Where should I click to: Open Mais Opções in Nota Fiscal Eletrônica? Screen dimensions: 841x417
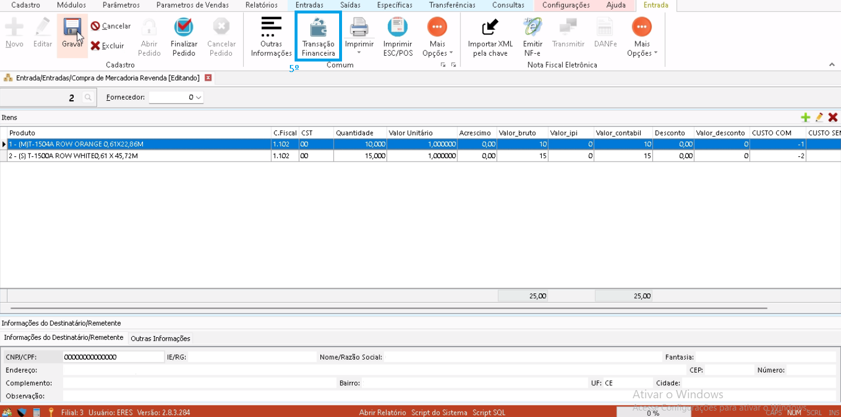(x=642, y=37)
